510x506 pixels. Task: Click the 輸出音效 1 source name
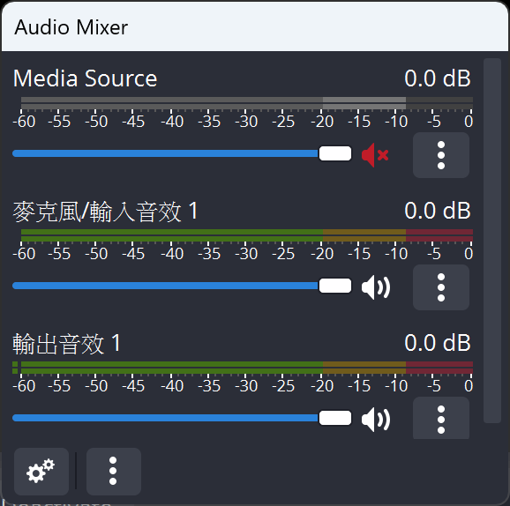point(67,344)
